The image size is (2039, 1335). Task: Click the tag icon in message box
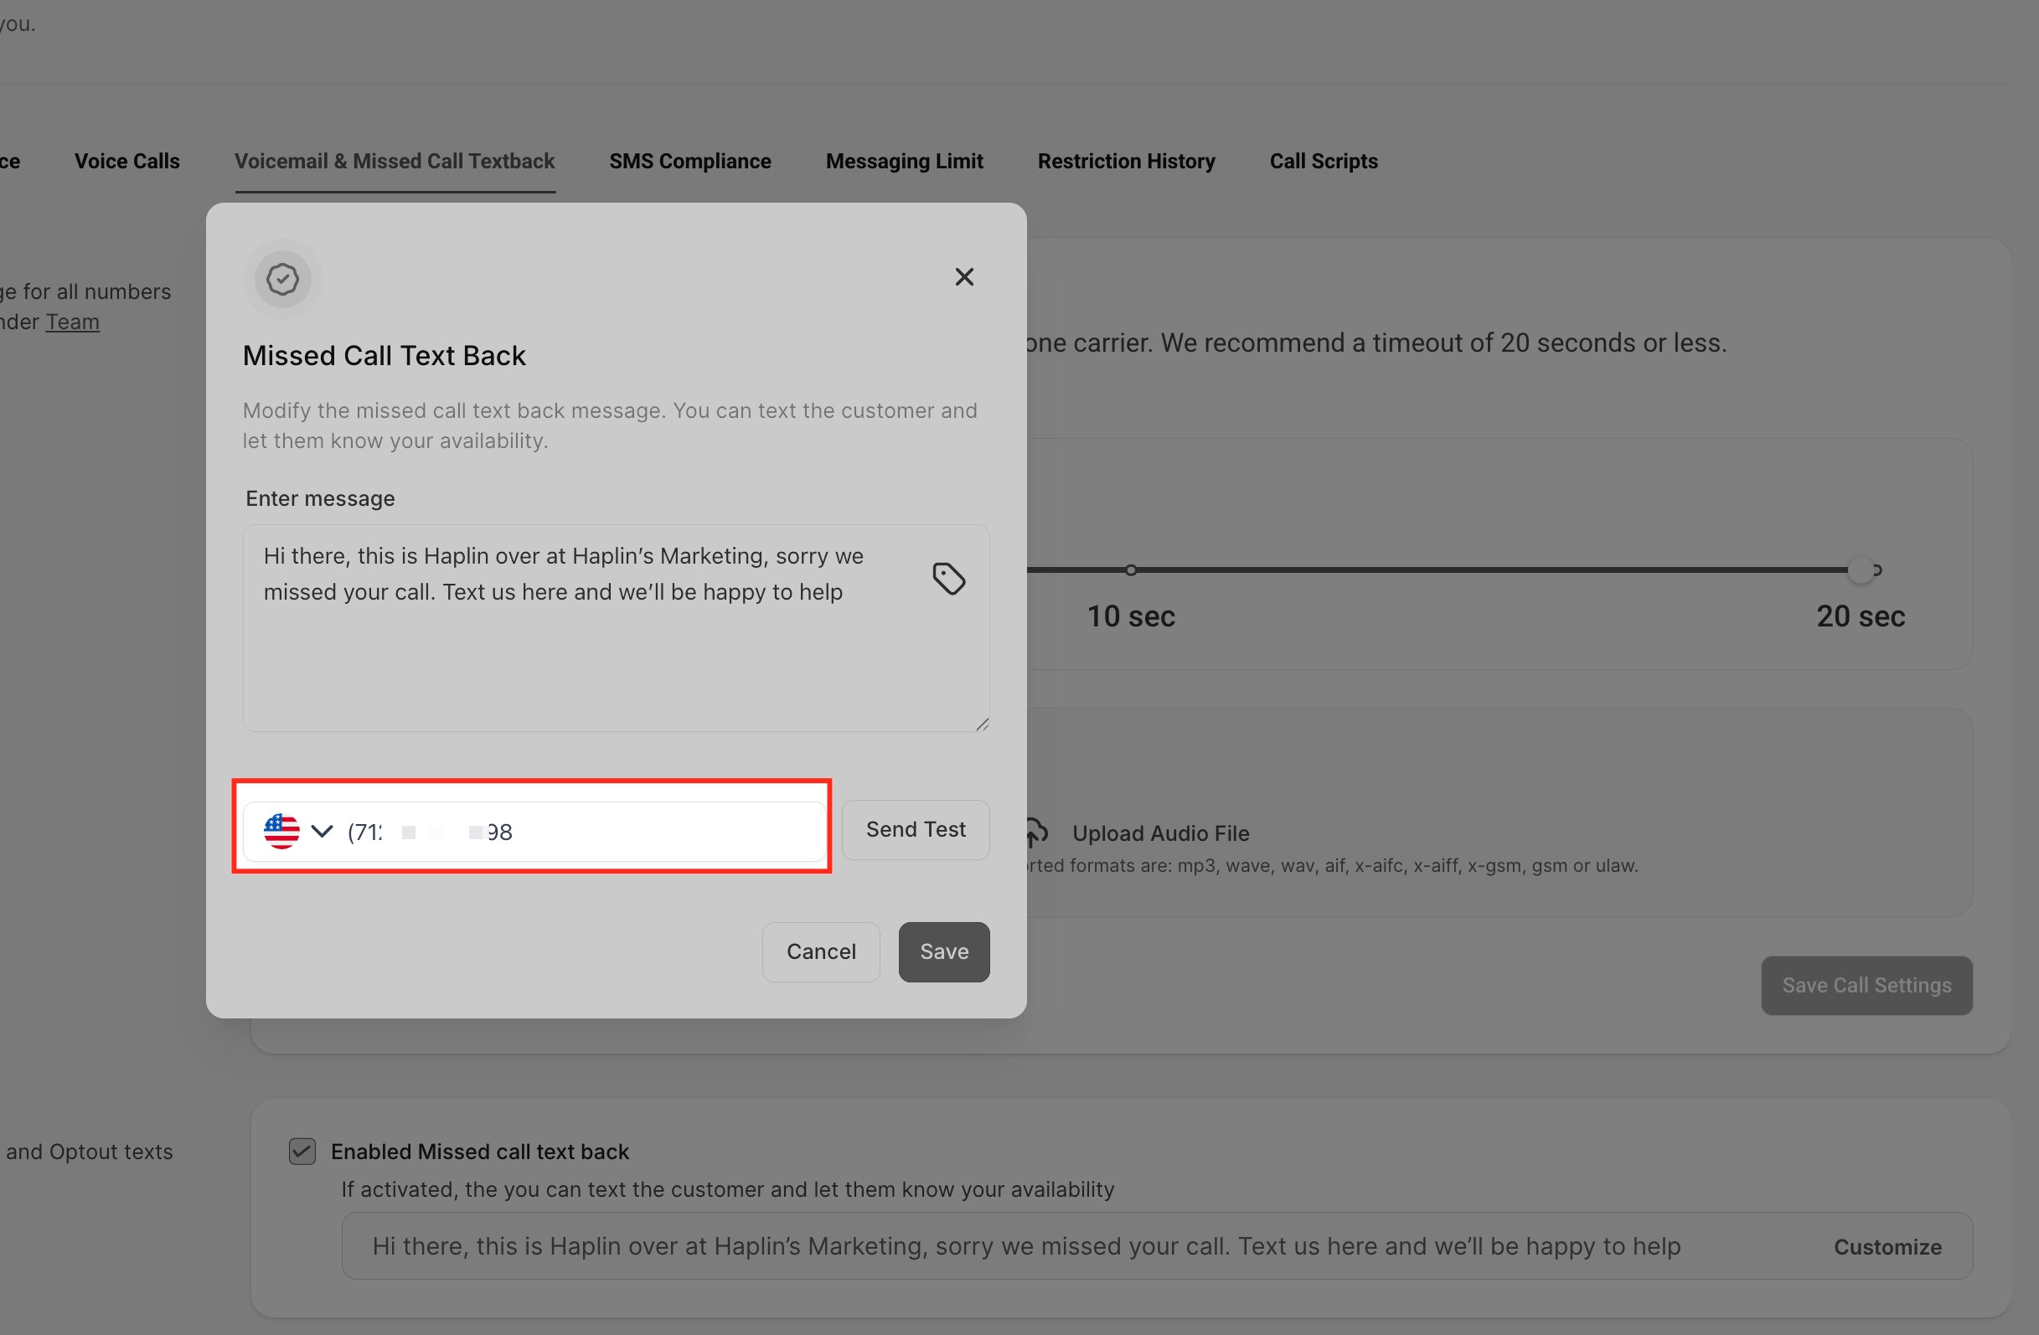click(x=948, y=579)
